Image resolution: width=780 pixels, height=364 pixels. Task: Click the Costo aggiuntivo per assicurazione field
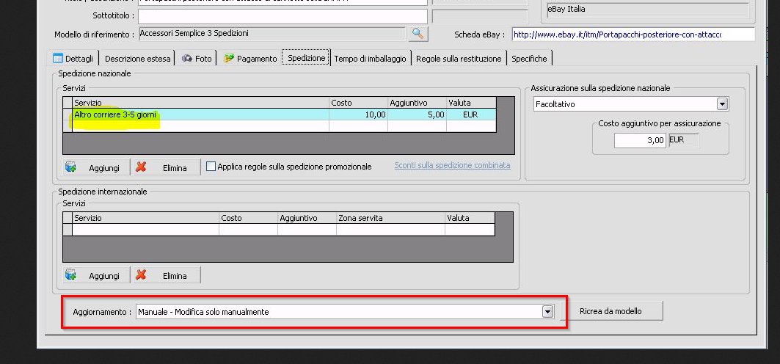(x=640, y=140)
